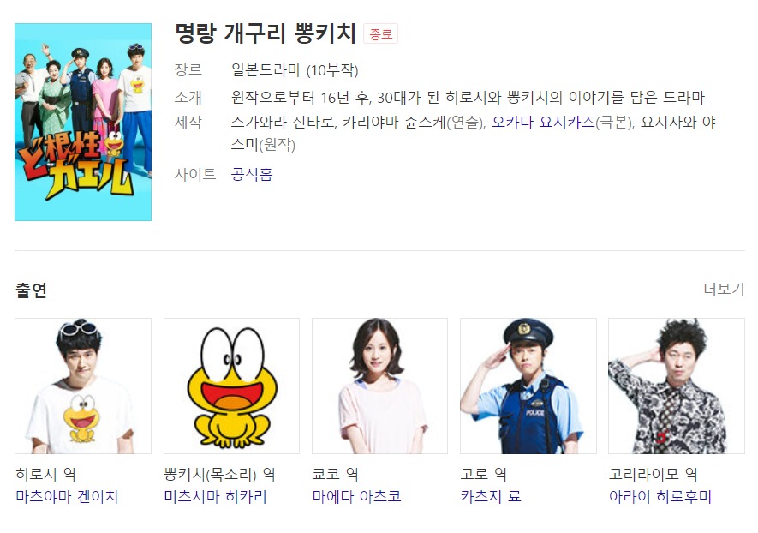Follow the 아라이 히로후미 name link
Image resolution: width=758 pixels, height=533 pixels.
pos(660,496)
